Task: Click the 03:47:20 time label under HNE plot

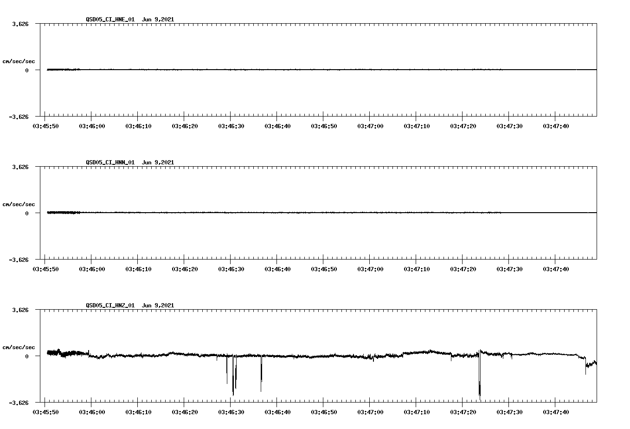Action: [x=463, y=126]
